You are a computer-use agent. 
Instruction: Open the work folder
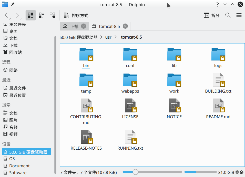174,83
